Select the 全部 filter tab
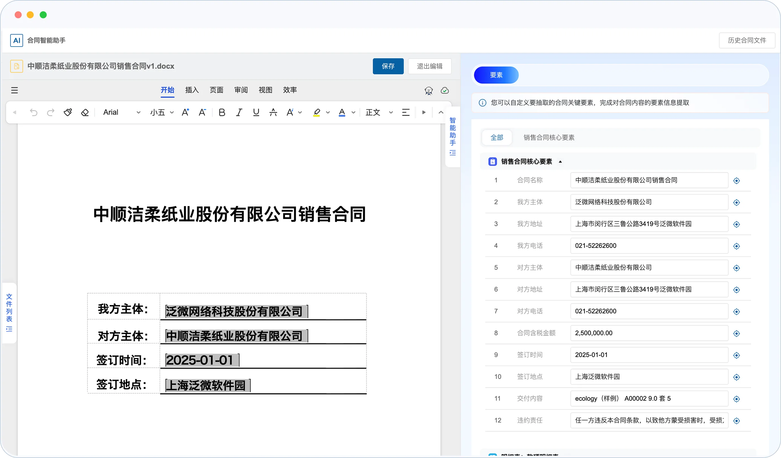781x458 pixels. 497,137
